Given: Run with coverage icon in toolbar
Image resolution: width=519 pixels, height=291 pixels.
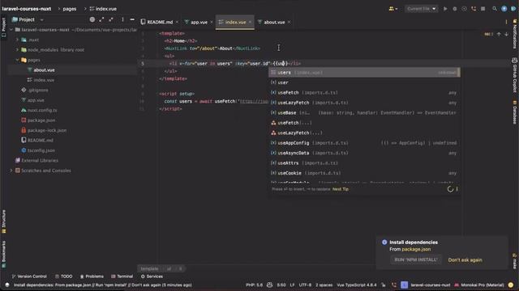Looking at the screenshot, I should 464,9.
